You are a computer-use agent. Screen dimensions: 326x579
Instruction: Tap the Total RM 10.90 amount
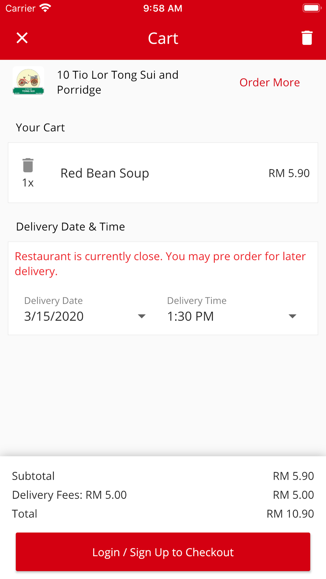[290, 514]
